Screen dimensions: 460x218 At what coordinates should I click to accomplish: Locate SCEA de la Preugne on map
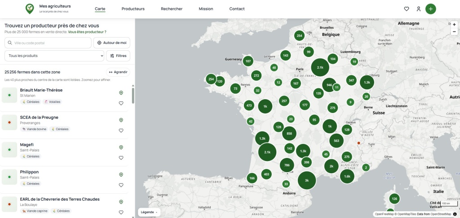[x=121, y=120]
